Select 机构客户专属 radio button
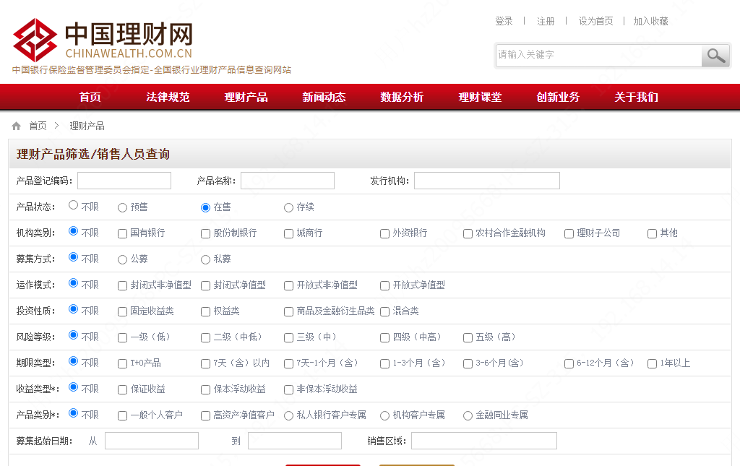Image resolution: width=740 pixels, height=466 pixels. pyautogui.click(x=384, y=415)
